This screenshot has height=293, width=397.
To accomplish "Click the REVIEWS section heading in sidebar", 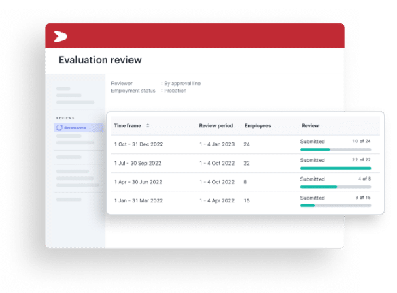I will coord(65,118).
